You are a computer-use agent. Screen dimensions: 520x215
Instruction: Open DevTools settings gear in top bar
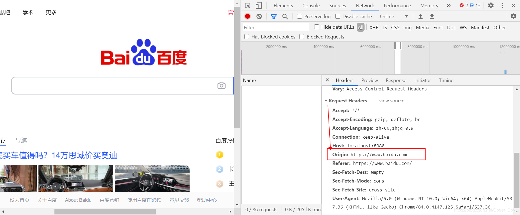pyautogui.click(x=491, y=5)
